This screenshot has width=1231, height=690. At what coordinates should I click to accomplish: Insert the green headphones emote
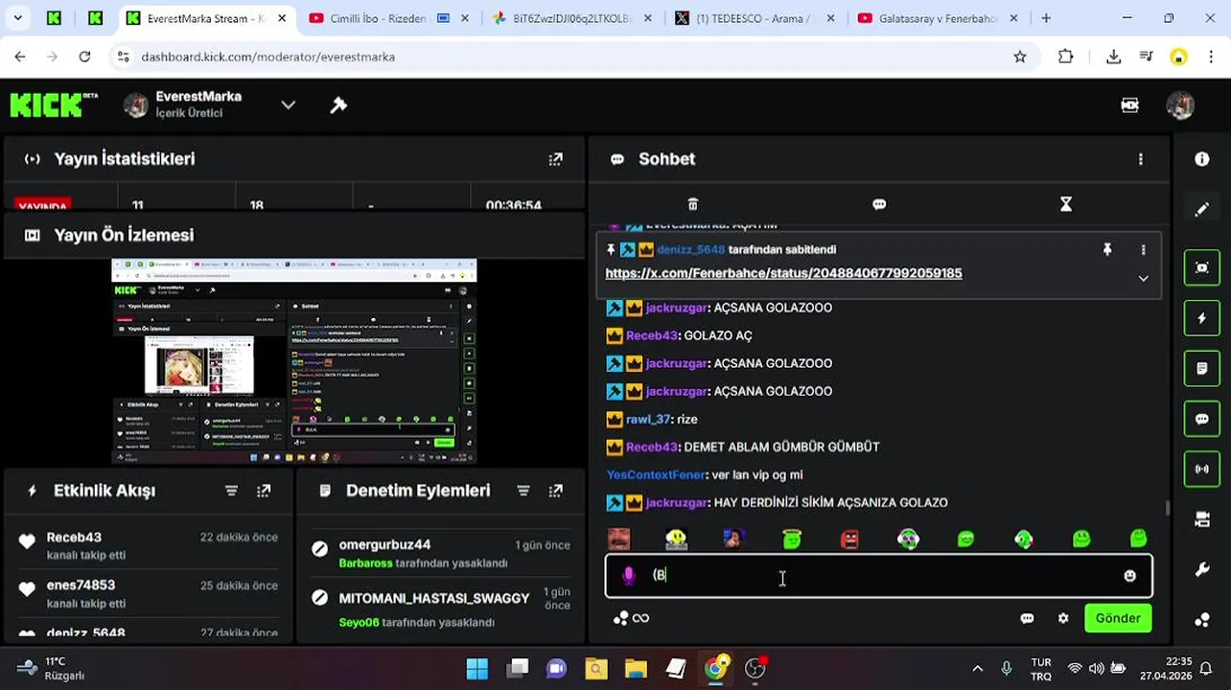(1023, 539)
